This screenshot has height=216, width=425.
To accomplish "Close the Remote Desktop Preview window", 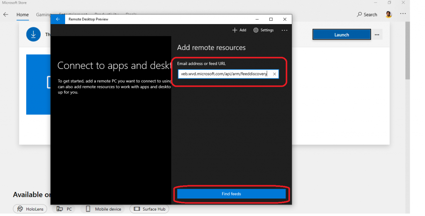I will (x=285, y=19).
